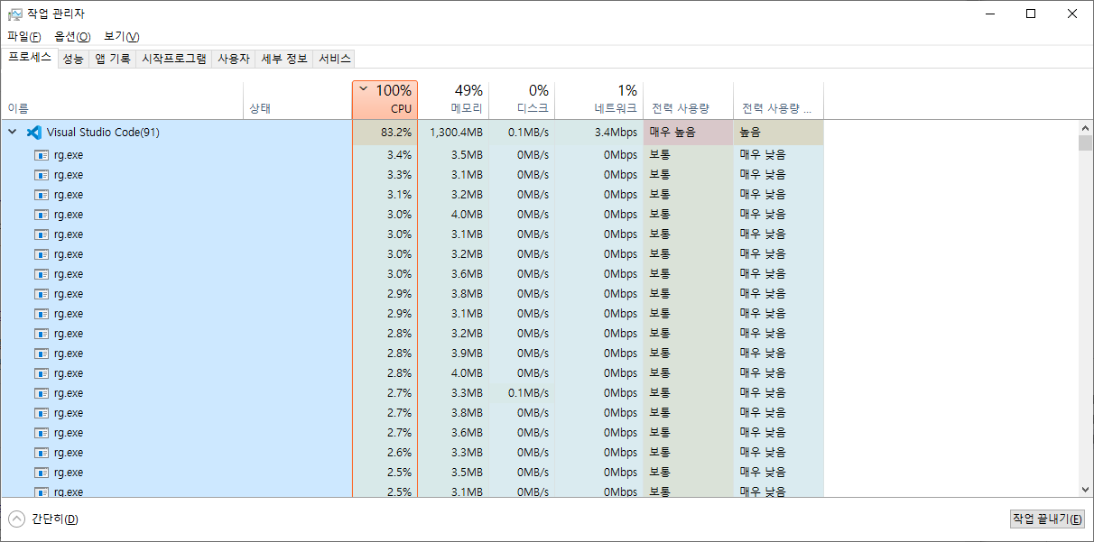Collapse the Visual Studio Code(91) process group
The height and width of the screenshot is (542, 1094).
point(13,133)
